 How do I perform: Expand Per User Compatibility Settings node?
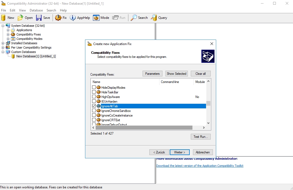[3, 48]
